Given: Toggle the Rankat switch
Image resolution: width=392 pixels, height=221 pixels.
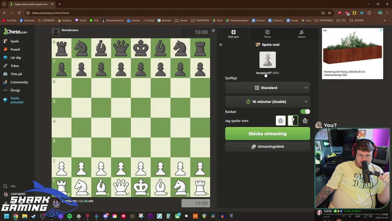Looking at the screenshot, I should tap(305, 112).
